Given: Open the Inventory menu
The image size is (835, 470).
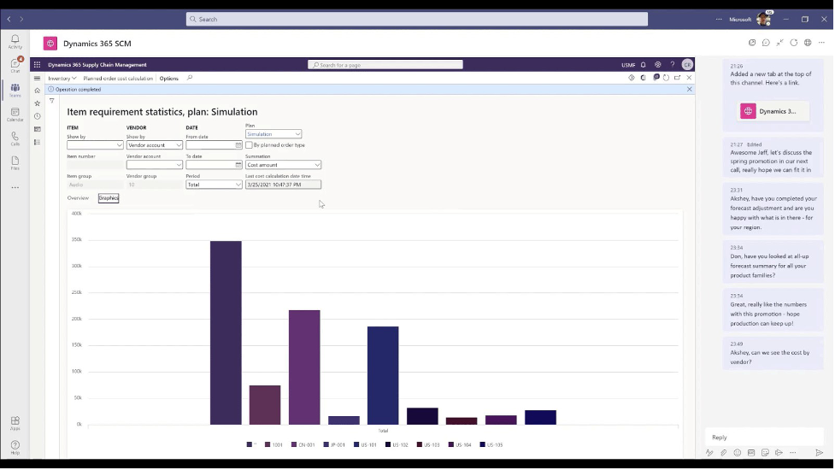Looking at the screenshot, I should pyautogui.click(x=62, y=78).
